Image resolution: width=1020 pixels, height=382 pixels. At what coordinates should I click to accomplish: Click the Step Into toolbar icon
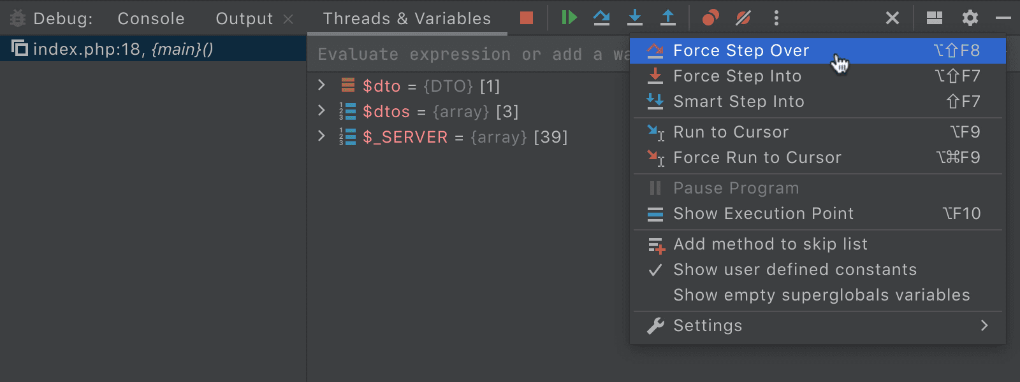click(x=634, y=18)
